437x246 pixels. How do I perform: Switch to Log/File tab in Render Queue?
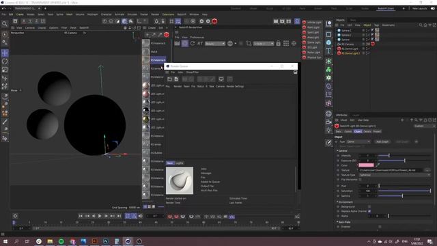point(179,163)
